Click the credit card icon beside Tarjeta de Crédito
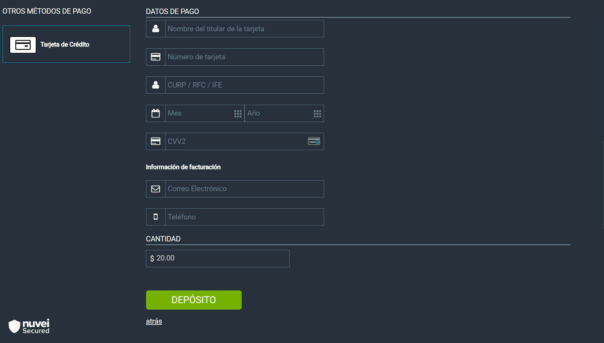This screenshot has height=343, width=604. 23,45
